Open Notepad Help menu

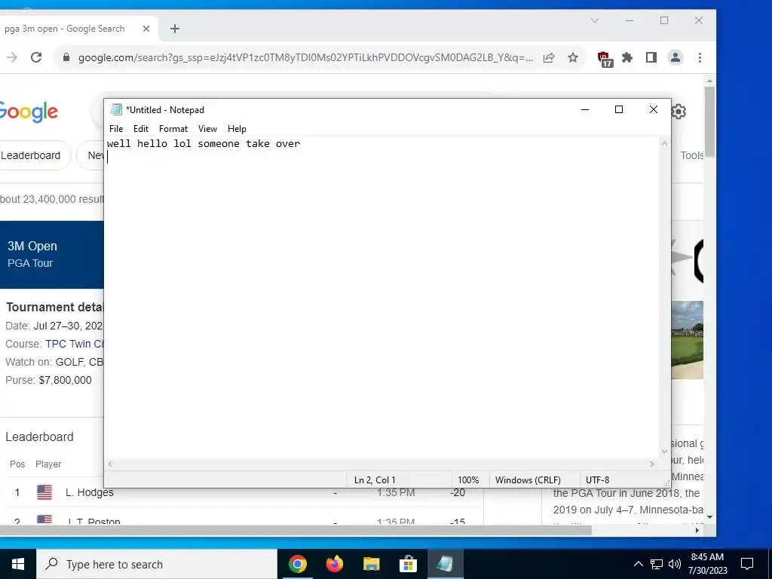coord(237,128)
